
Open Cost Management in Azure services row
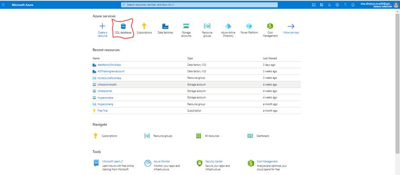point(270,30)
